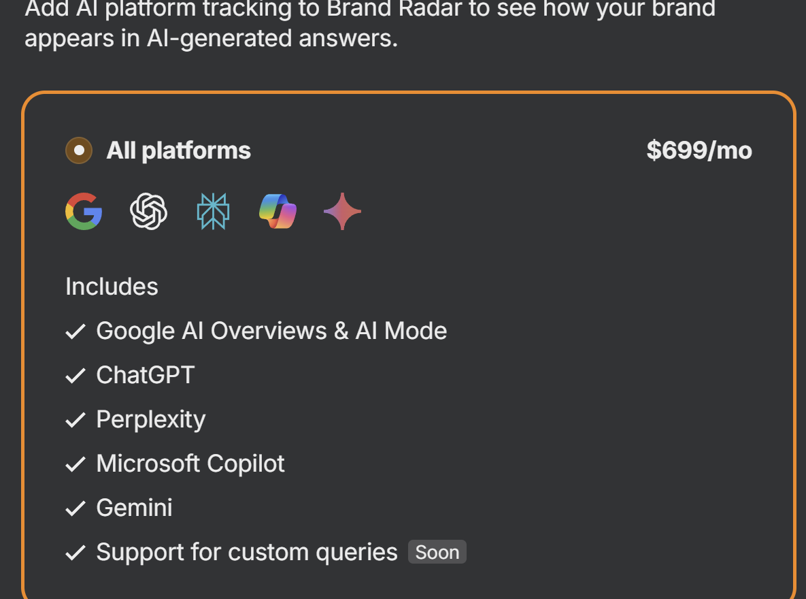
Task: Click the checkmark next to Perplexity
Action: 75,420
